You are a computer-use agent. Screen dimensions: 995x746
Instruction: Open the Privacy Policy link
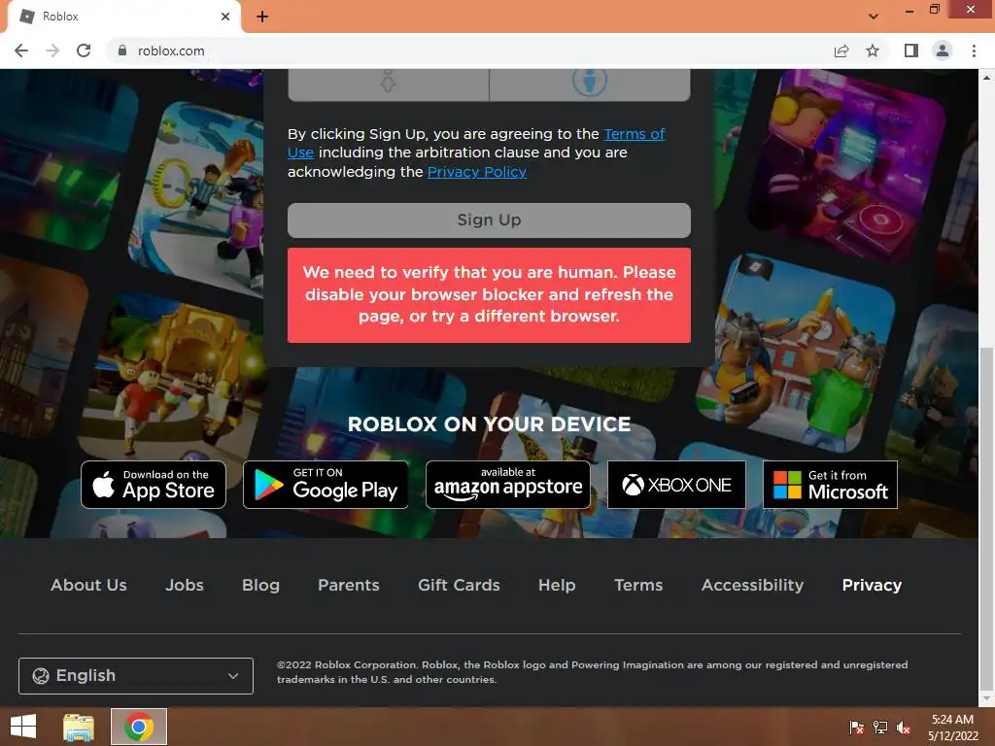[x=476, y=172]
